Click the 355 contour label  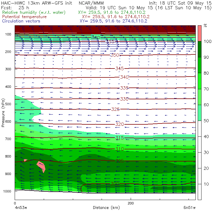[x=110, y=41]
